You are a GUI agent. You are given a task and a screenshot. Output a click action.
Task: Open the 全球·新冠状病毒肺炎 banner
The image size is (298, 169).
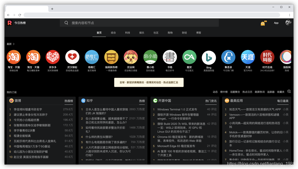click(149, 82)
